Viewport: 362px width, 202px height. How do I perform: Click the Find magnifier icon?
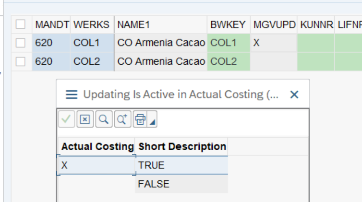coord(103,119)
